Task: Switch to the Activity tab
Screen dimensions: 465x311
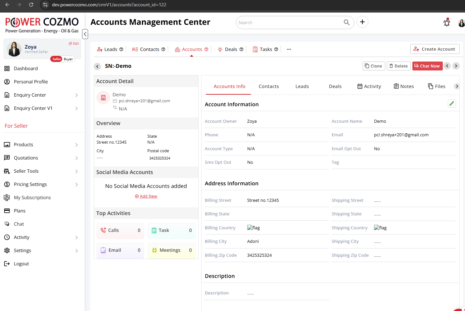Action: click(369, 86)
